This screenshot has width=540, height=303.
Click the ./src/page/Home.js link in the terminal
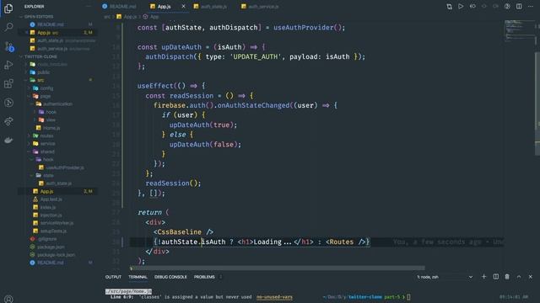click(x=128, y=291)
